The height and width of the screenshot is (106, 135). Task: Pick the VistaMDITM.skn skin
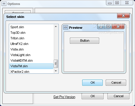[31, 60]
